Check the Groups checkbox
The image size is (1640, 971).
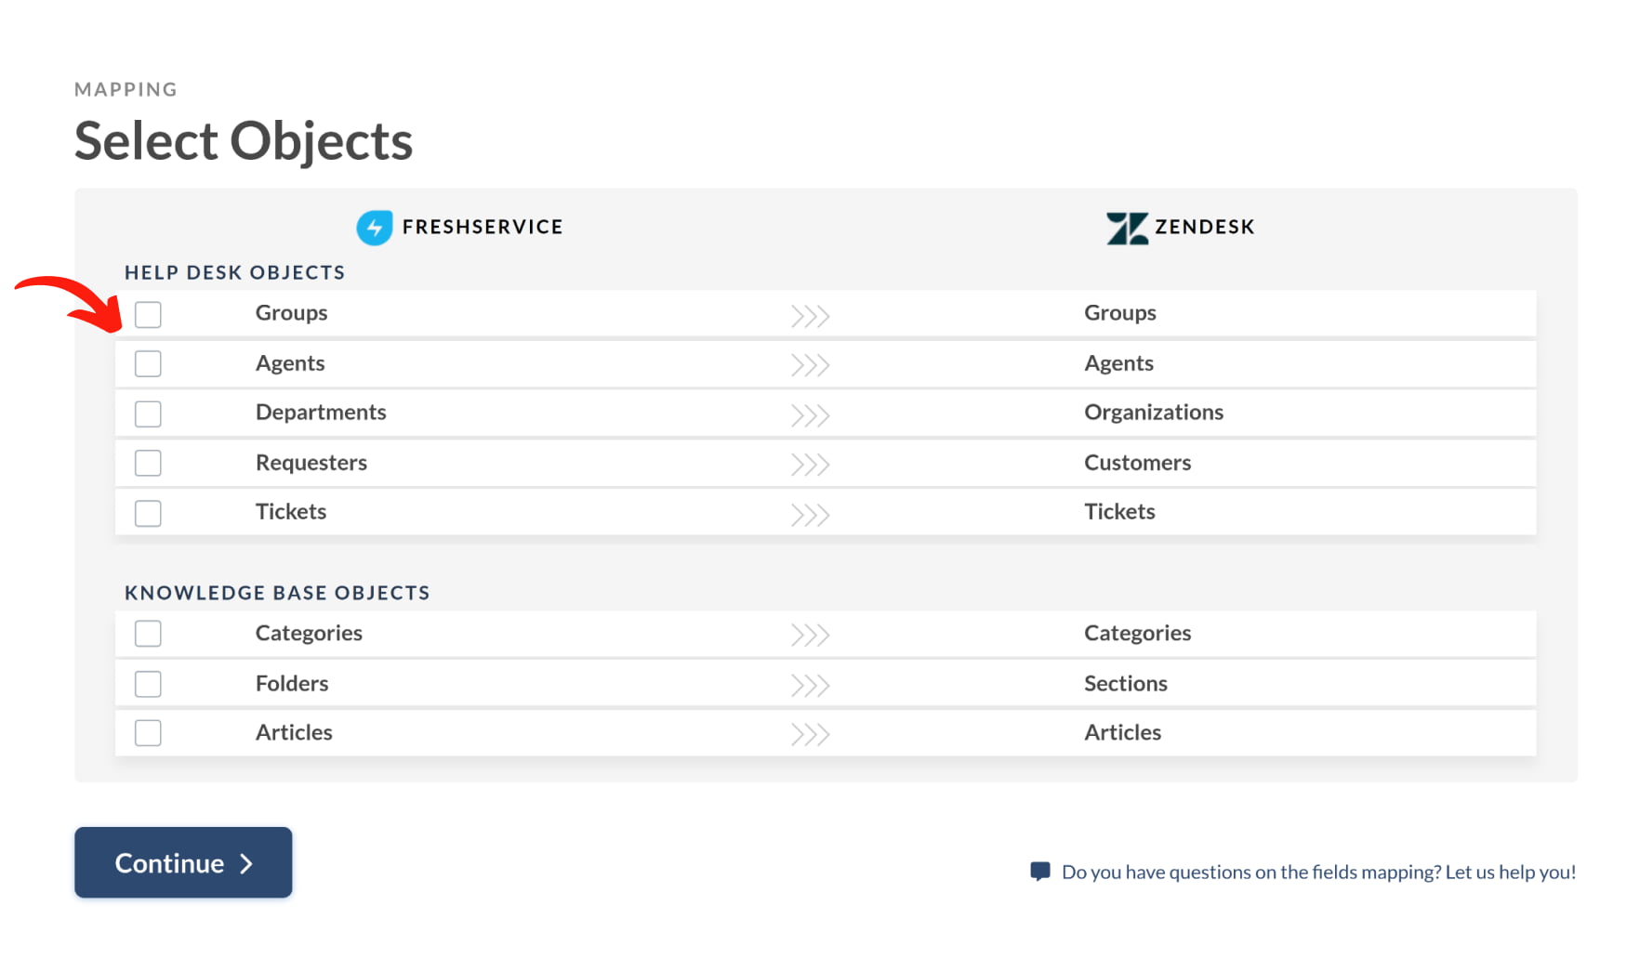pos(148,314)
